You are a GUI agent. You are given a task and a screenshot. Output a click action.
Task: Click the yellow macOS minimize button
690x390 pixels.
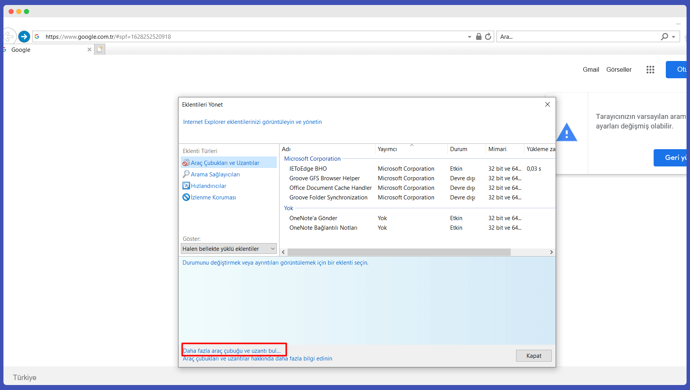pos(19,12)
